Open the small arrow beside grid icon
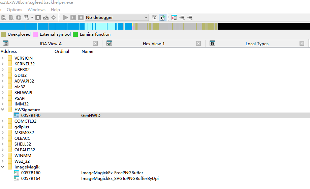Image resolution: width=310 pixels, height=189 pixels. pyautogui.click(x=32, y=18)
